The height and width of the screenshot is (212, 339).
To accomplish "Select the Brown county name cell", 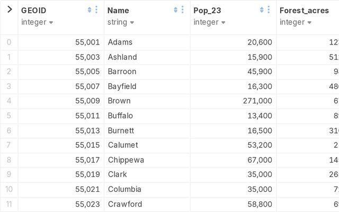I will click(119, 101).
